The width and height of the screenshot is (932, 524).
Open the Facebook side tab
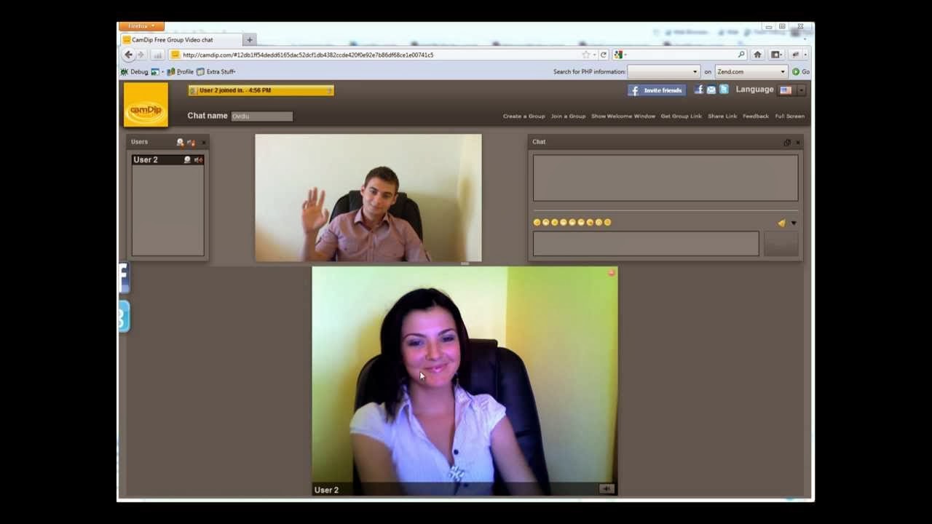click(124, 278)
